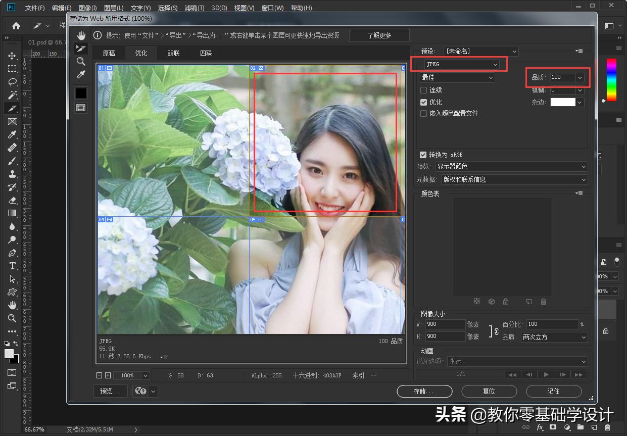This screenshot has width=627, height=436.
Task: Click the image width W input field
Action: point(445,324)
